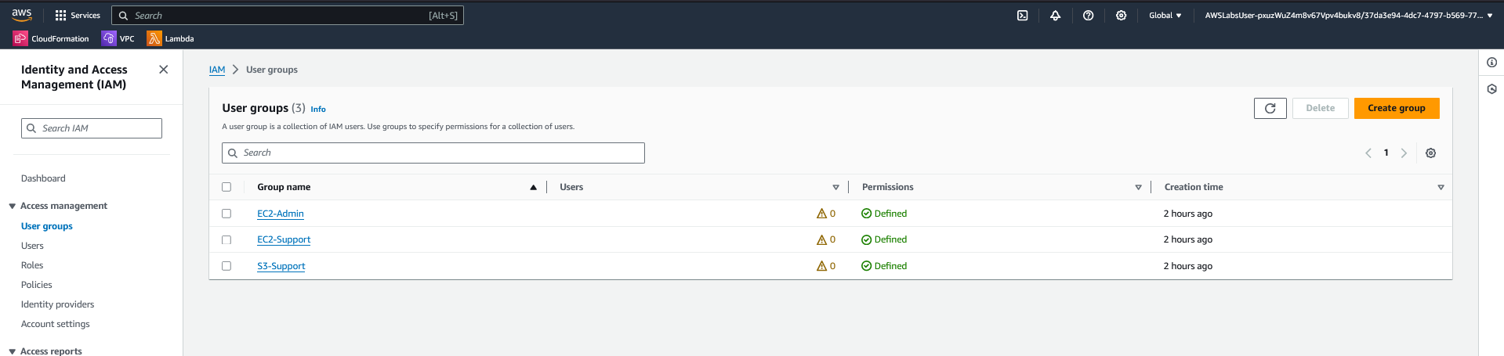Open CloudFormation shortcut in favorites bar

tap(51, 38)
